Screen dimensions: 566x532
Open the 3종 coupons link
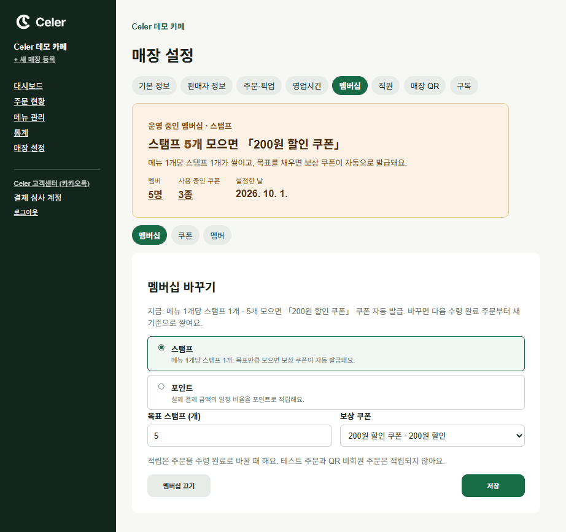tap(185, 195)
